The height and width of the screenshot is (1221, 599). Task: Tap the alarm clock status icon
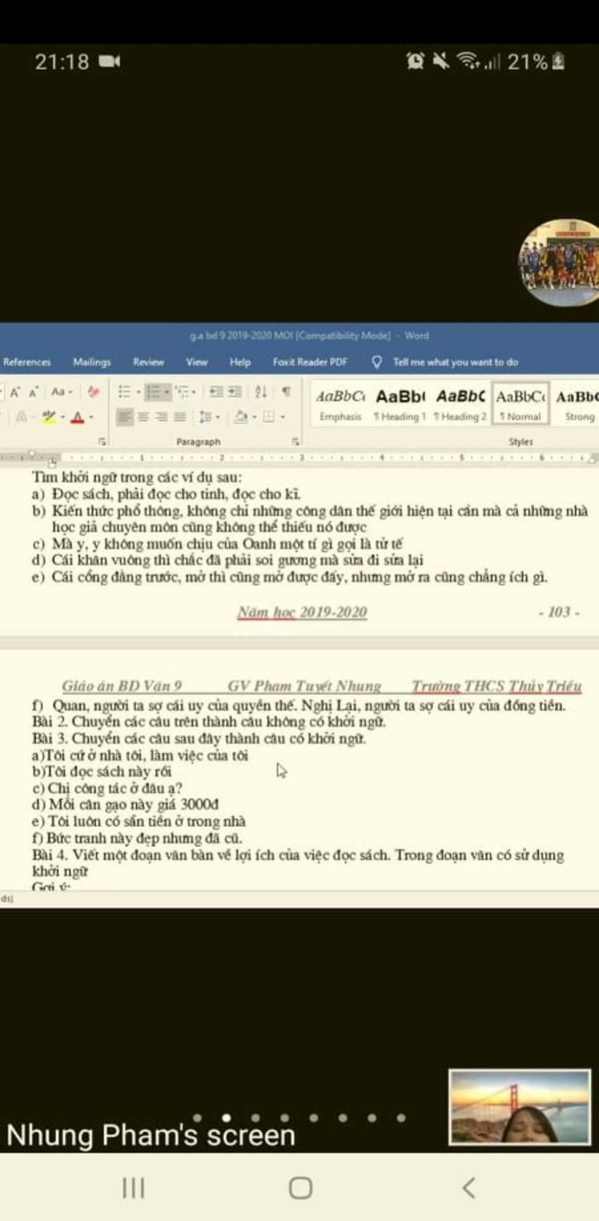(415, 60)
